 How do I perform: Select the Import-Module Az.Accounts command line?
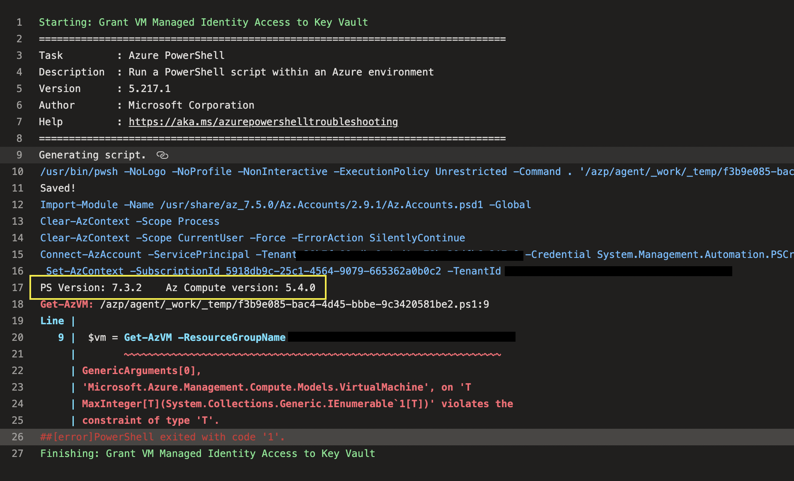pos(285,204)
